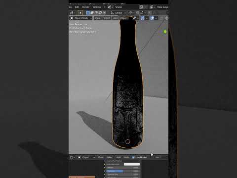Open the viewport Object menu

[x=124, y=18]
